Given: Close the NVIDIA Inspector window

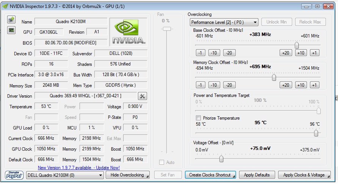Looking at the screenshot, I should tap(328, 6).
